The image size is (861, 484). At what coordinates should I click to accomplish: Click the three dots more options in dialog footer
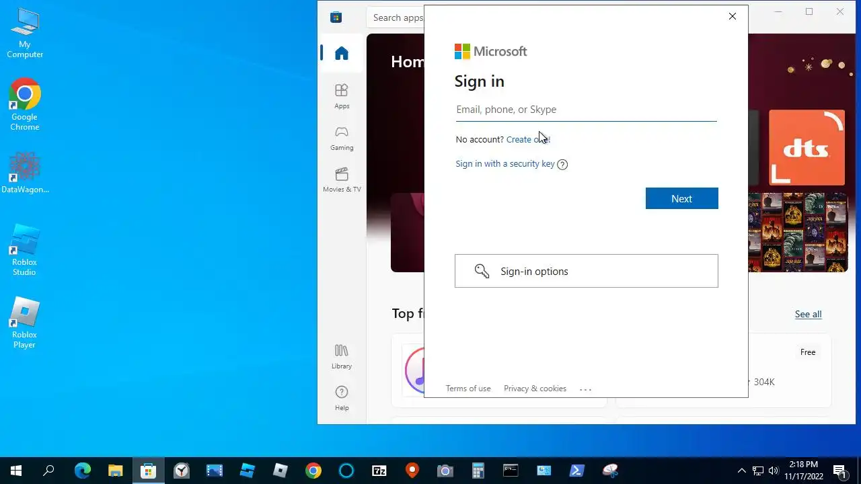(585, 389)
